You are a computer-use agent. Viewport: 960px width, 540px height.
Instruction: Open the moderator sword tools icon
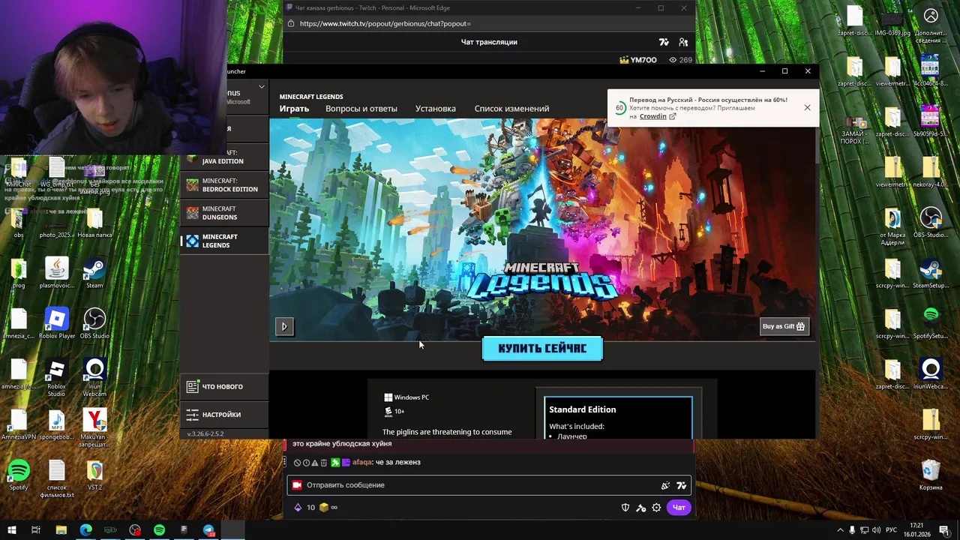click(640, 508)
